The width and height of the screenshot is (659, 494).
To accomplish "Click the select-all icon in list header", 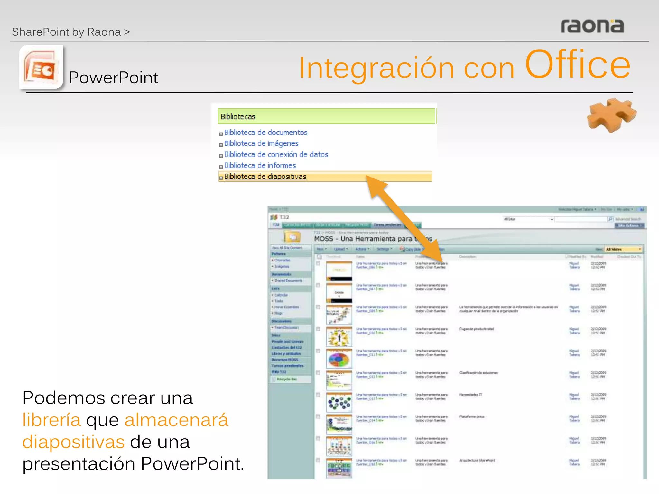I will (320, 257).
